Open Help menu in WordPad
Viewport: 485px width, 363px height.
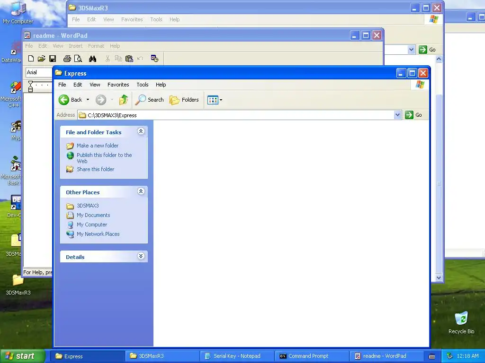tap(115, 46)
